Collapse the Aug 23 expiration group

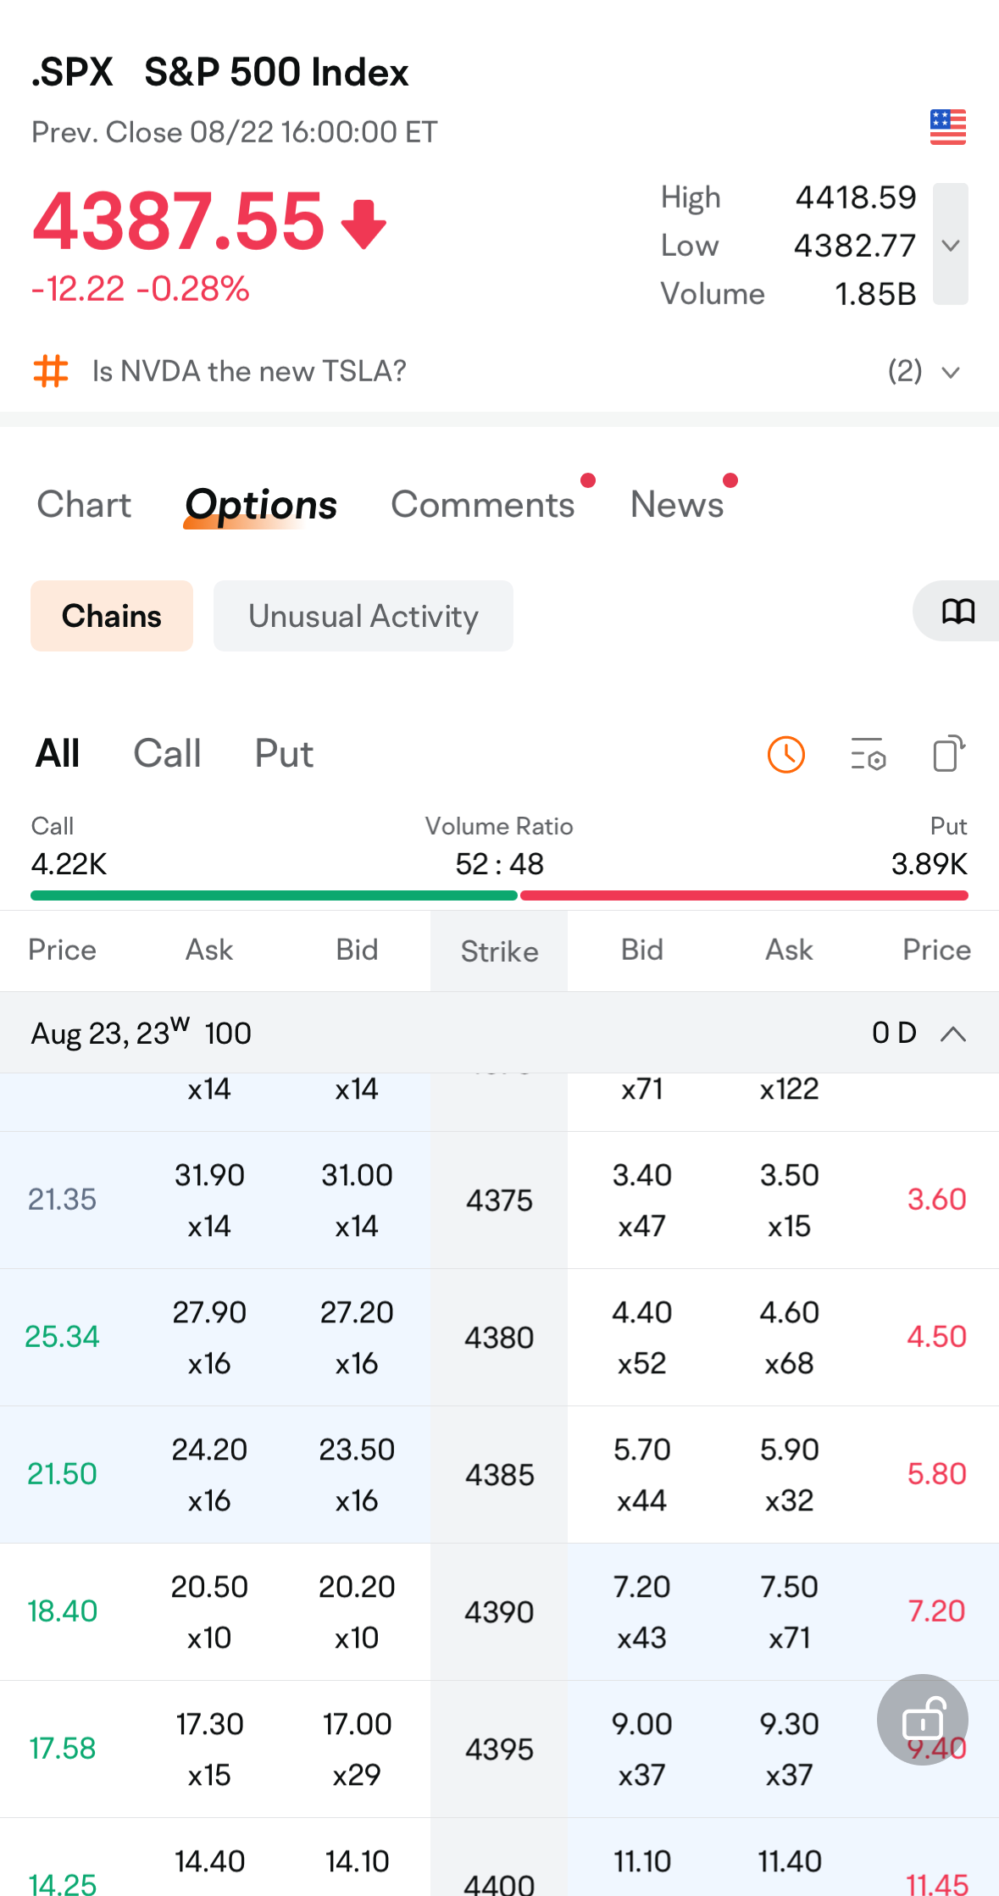[953, 1034]
